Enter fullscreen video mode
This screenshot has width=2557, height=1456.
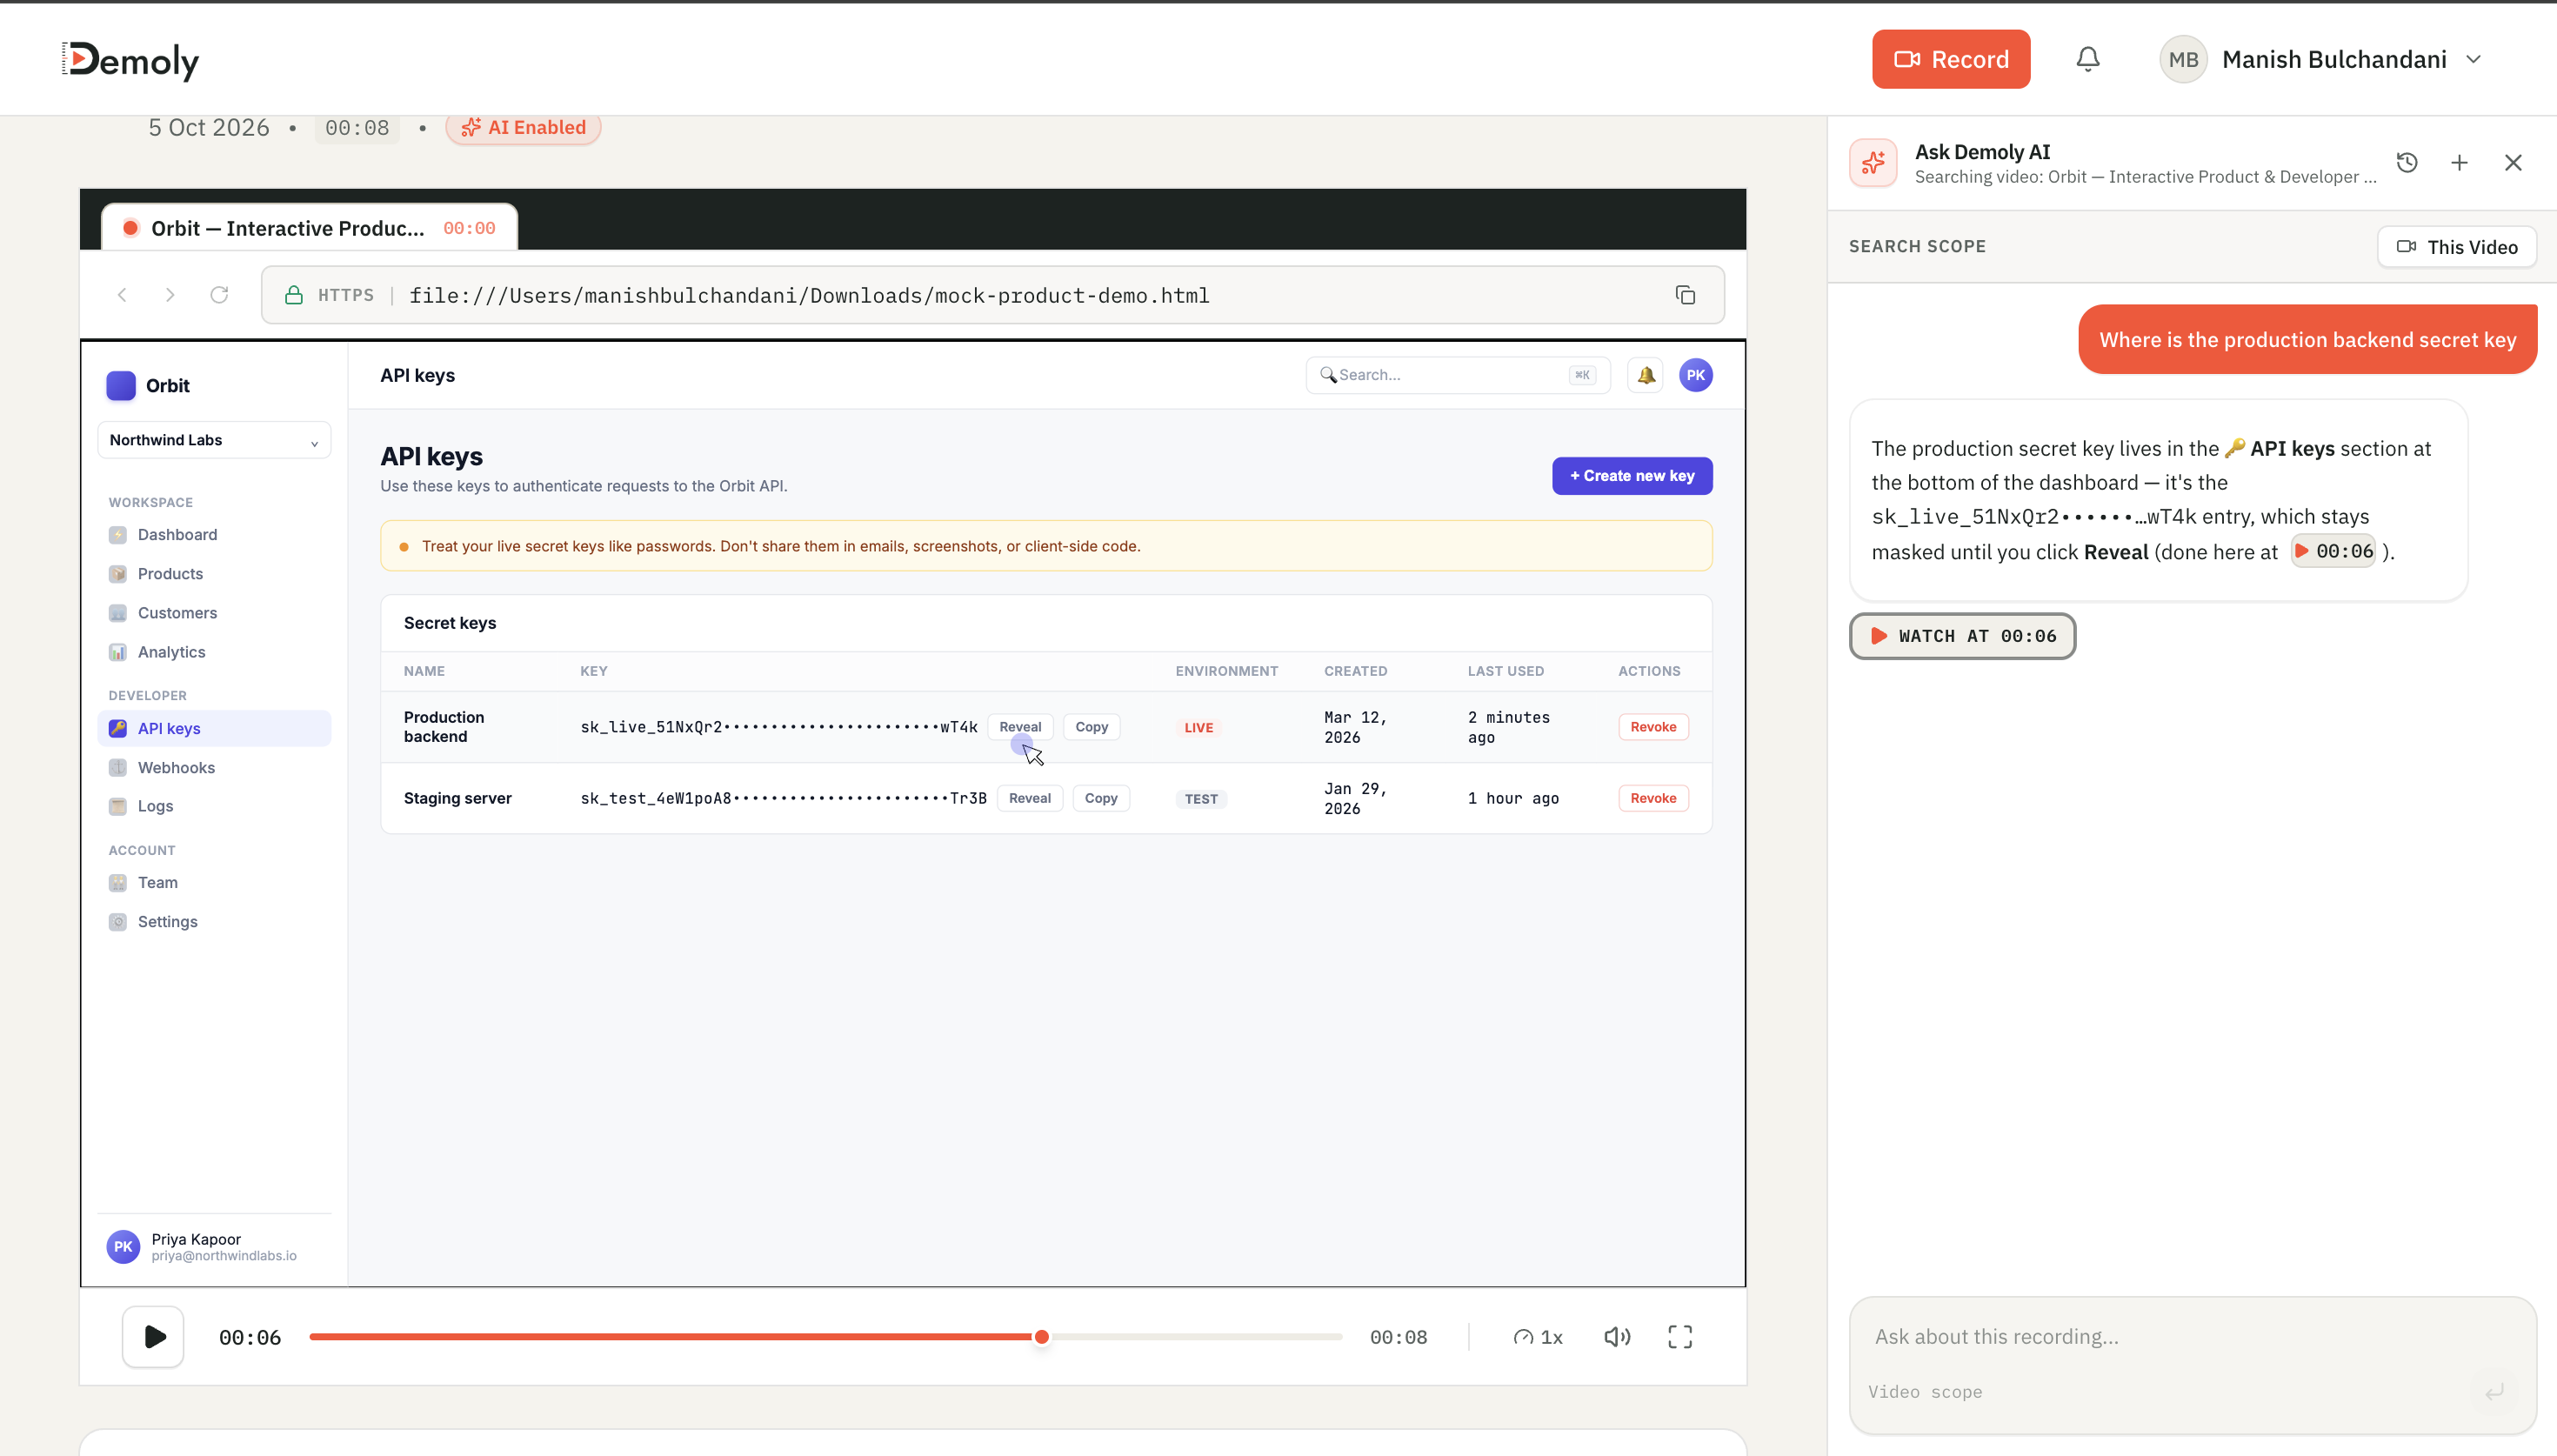coord(1680,1337)
